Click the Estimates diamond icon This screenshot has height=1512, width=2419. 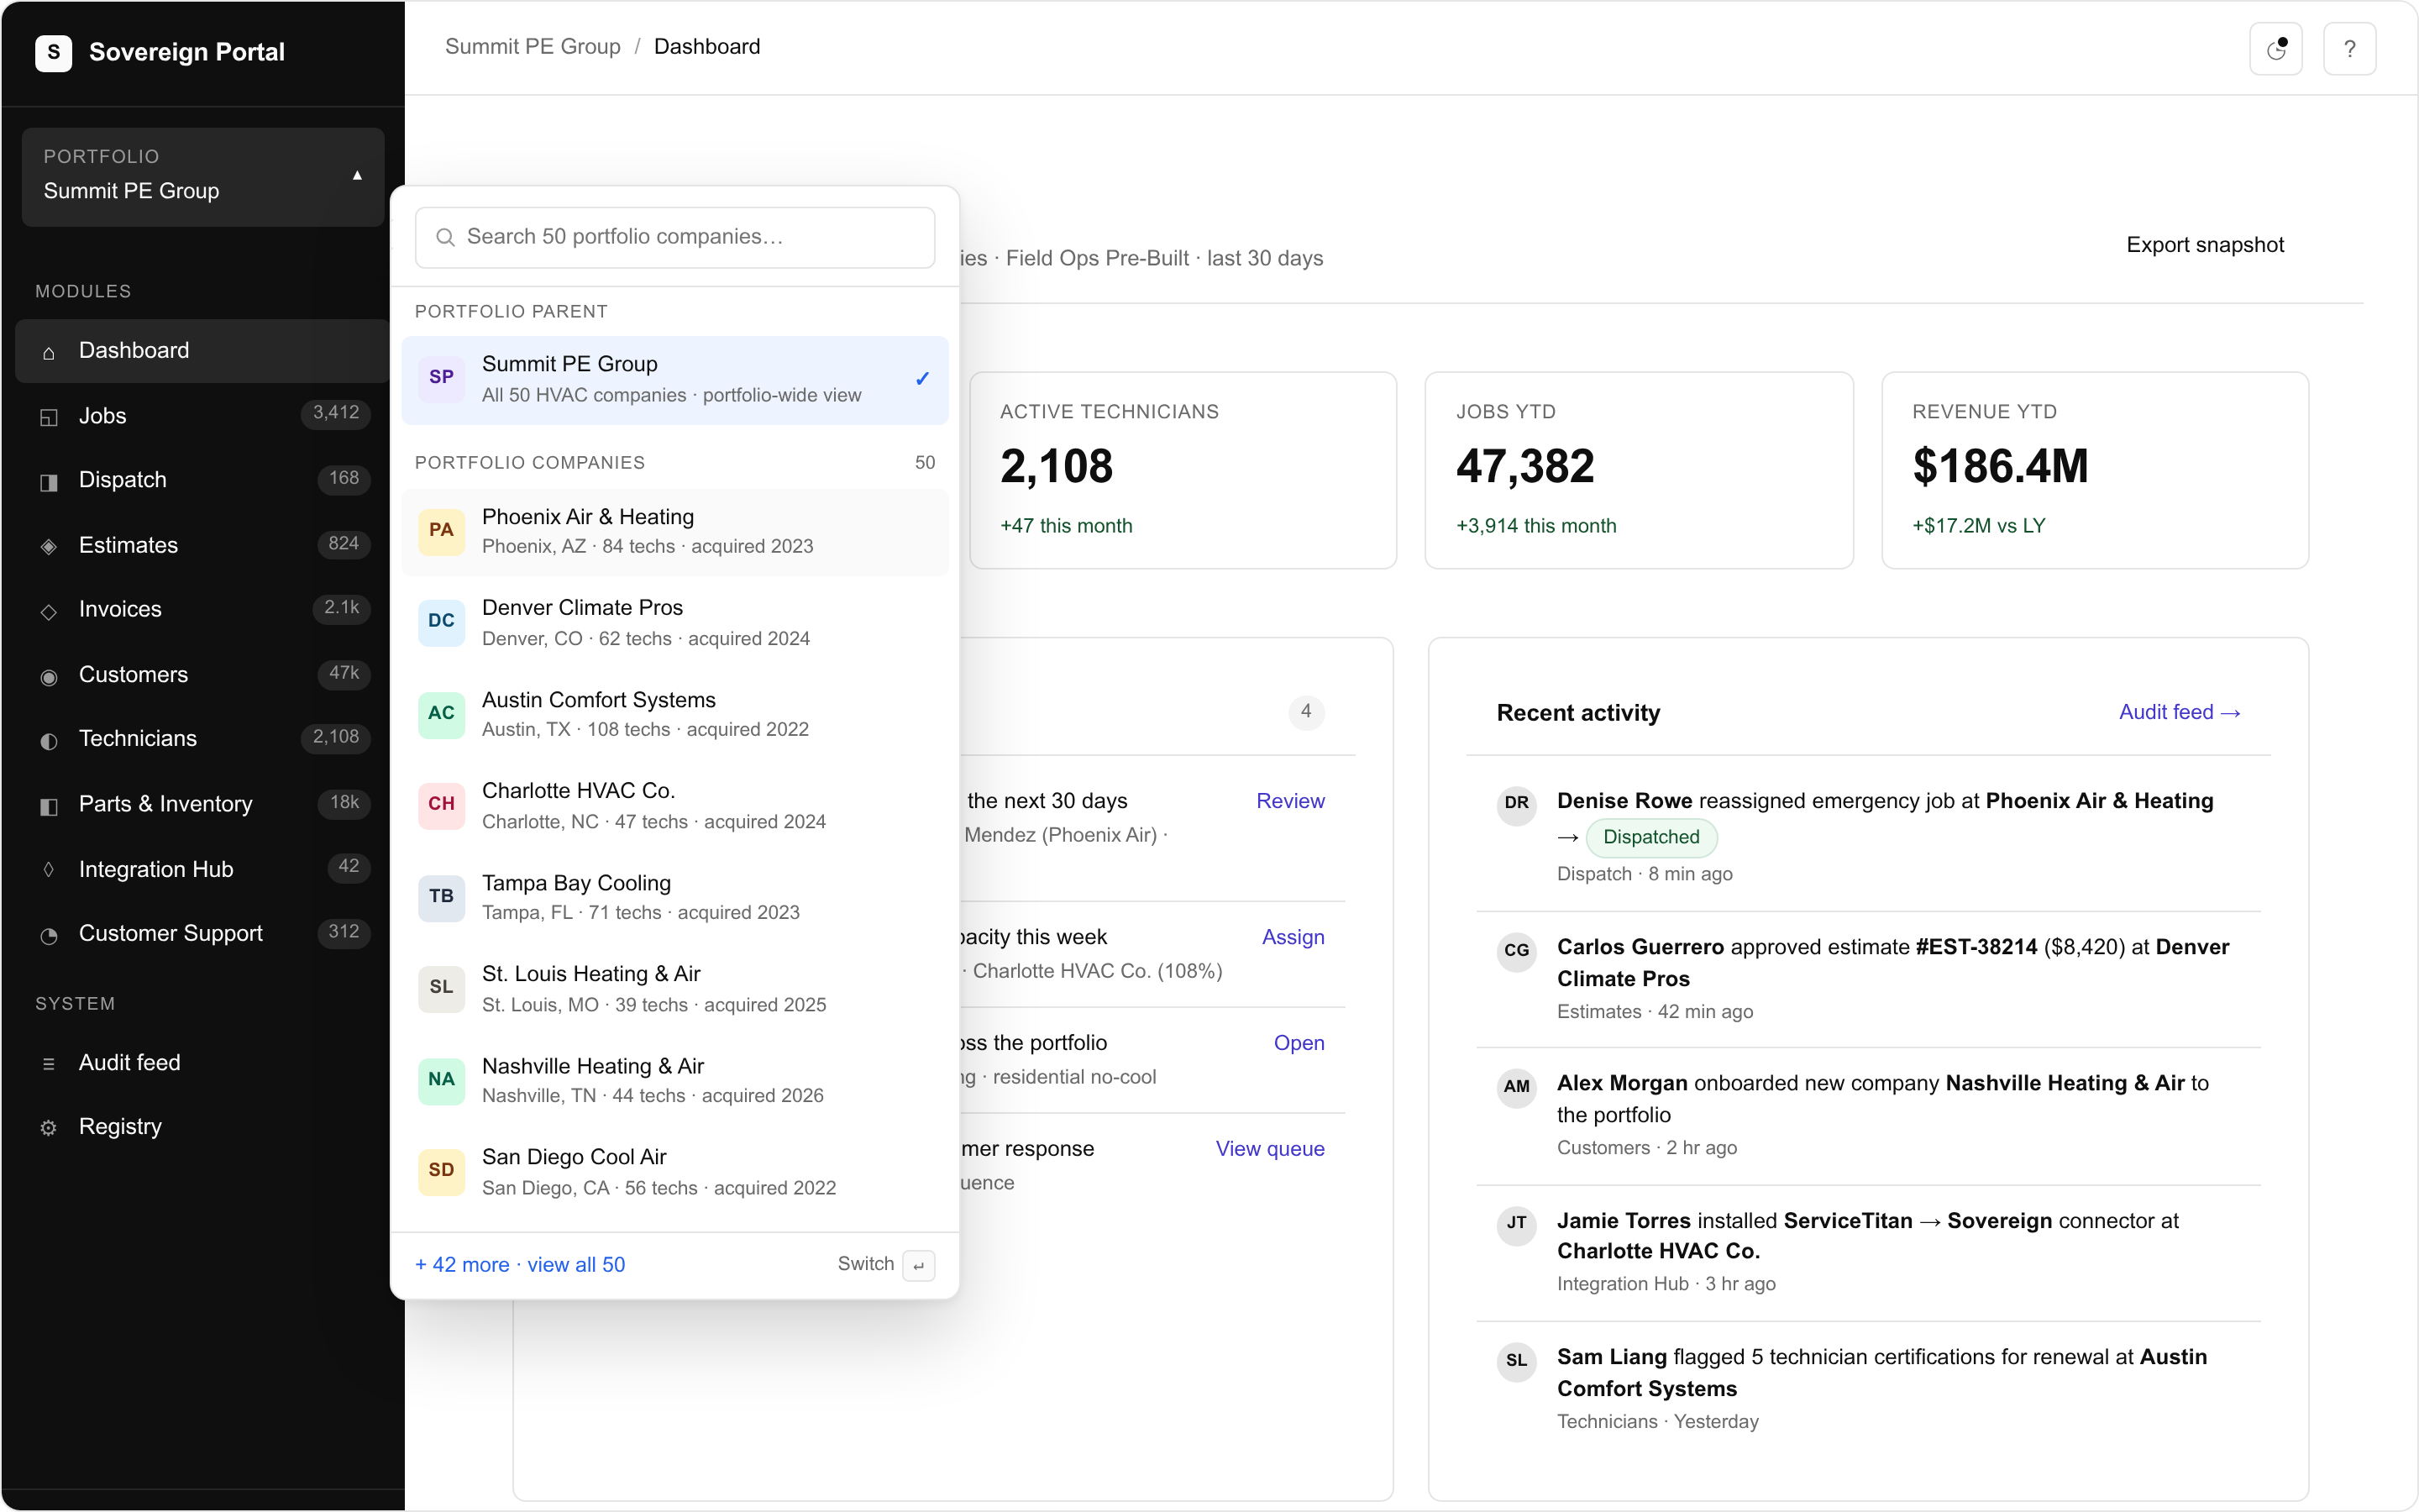[x=48, y=546]
